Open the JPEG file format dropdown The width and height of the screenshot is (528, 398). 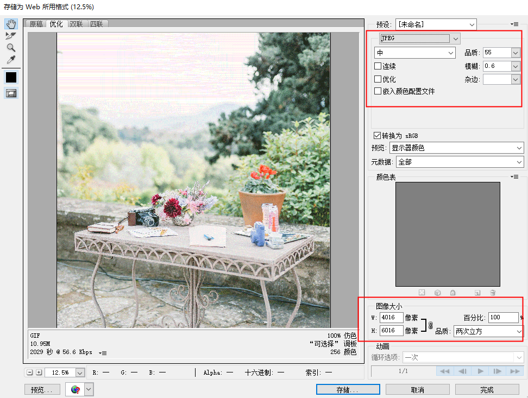tap(419, 39)
